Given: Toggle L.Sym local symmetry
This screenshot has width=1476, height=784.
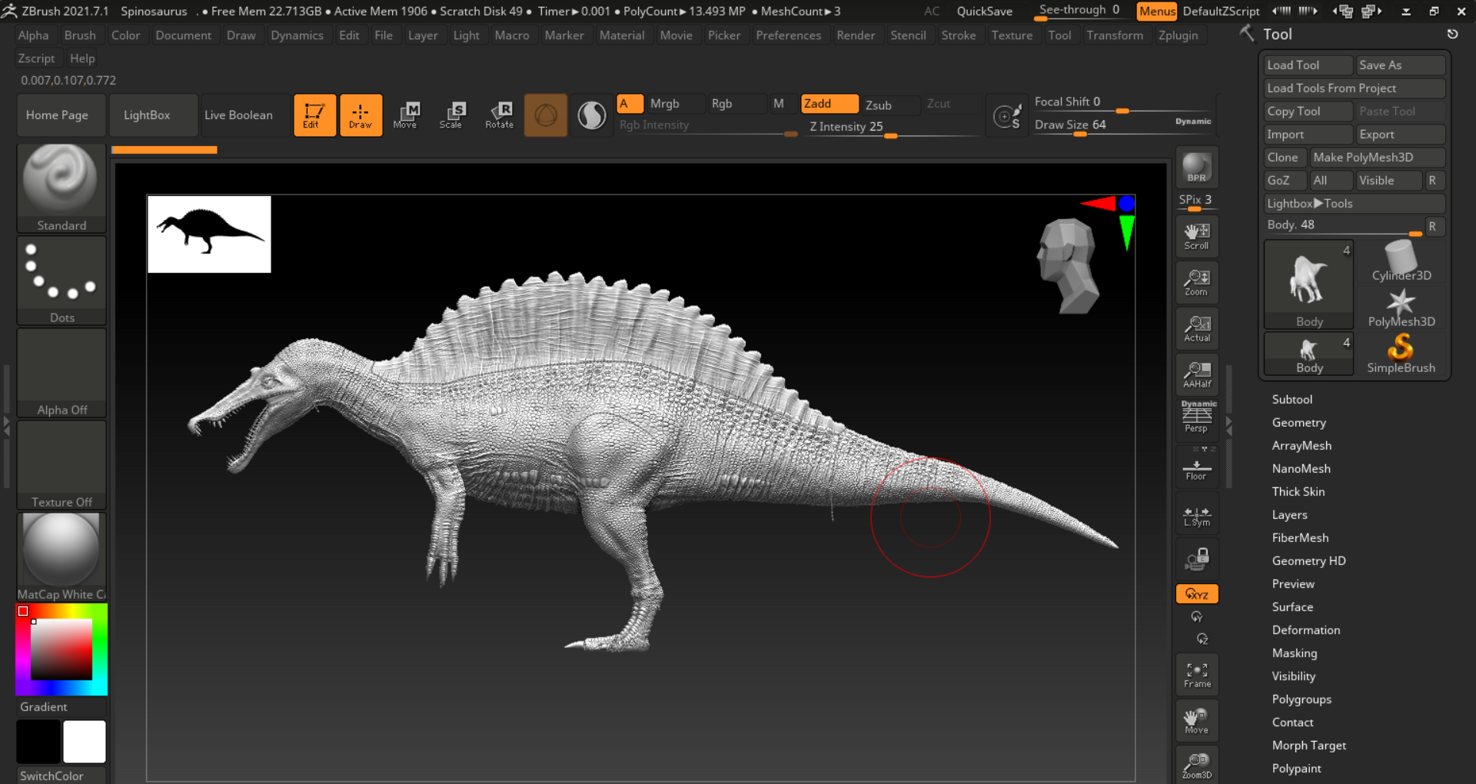Looking at the screenshot, I should point(1197,515).
